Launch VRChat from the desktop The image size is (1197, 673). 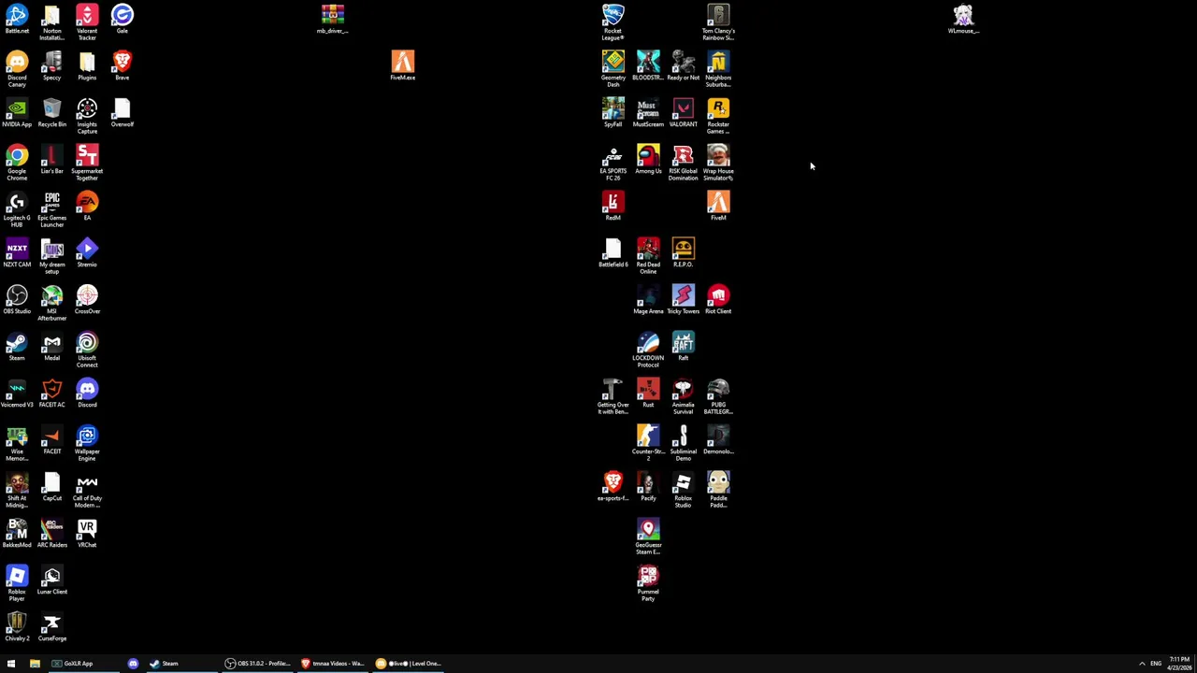[87, 534]
